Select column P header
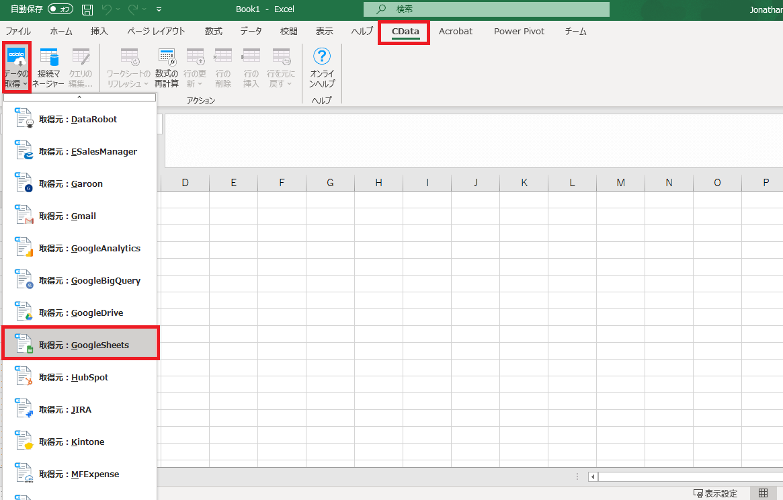This screenshot has width=783, height=500. [763, 183]
